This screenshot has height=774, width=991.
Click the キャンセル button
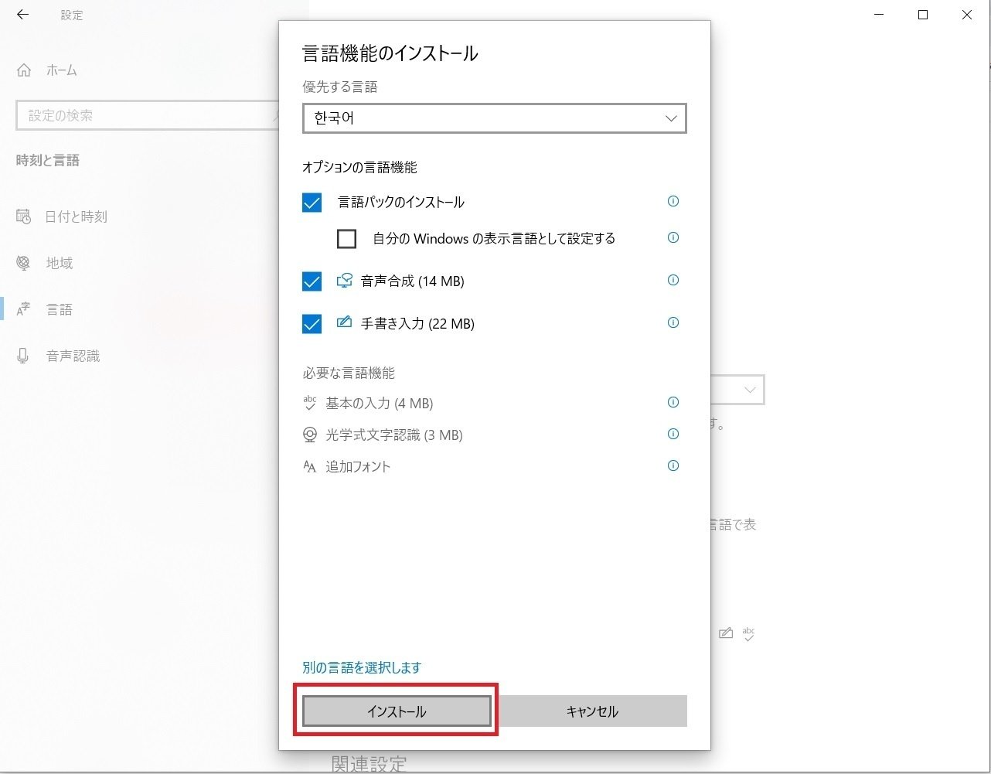(x=593, y=711)
